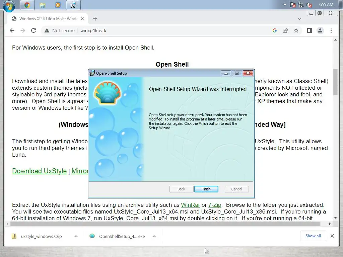Go forward in browser history
The width and height of the screenshot is (343, 257).
(x=23, y=30)
